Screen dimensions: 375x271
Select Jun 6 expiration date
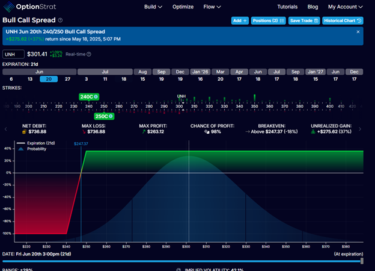(x=11, y=79)
